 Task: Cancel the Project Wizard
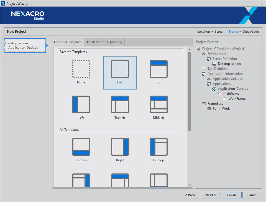click(252, 195)
